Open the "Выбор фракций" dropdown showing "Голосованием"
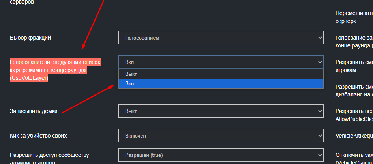Image resolution: width=373 pixels, height=164 pixels. coord(221,38)
